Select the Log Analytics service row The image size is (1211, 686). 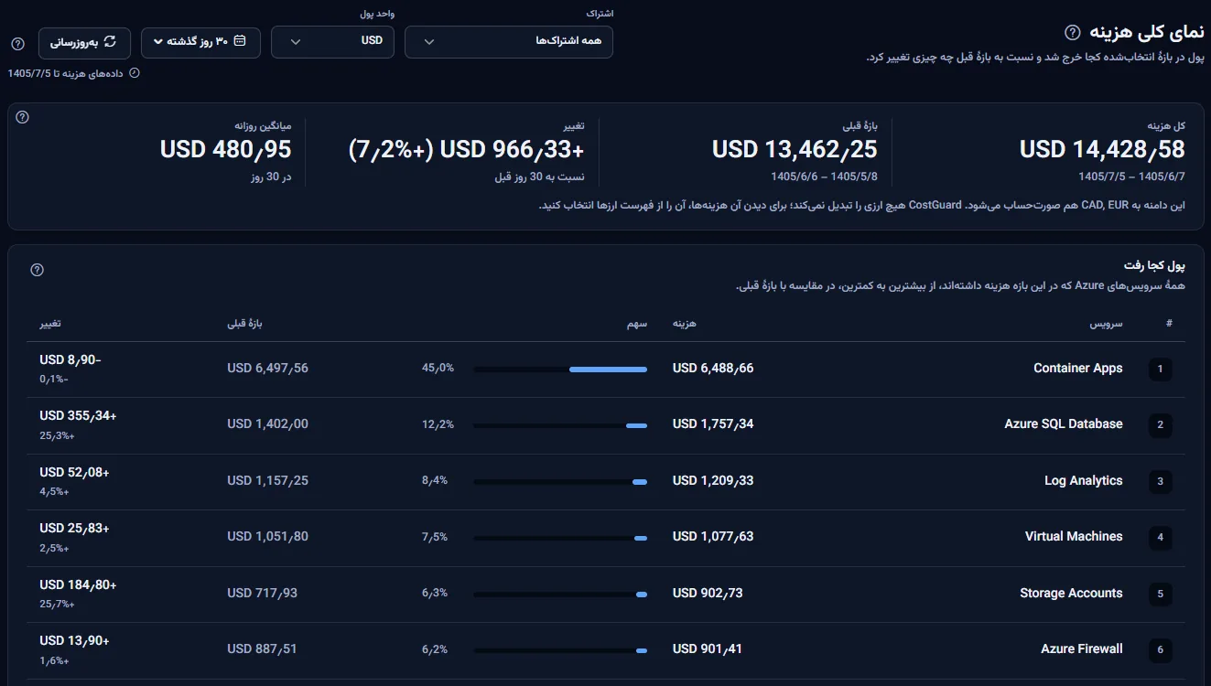[x=606, y=482]
